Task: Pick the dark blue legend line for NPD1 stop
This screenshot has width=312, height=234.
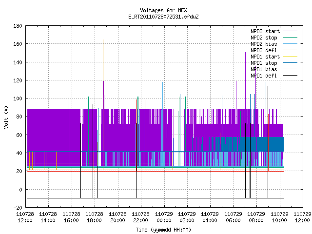Action: click(290, 63)
